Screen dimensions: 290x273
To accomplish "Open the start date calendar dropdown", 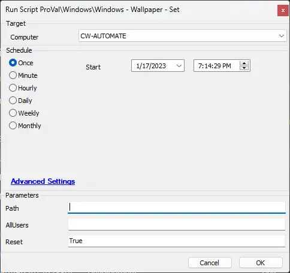I will pyautogui.click(x=179, y=66).
